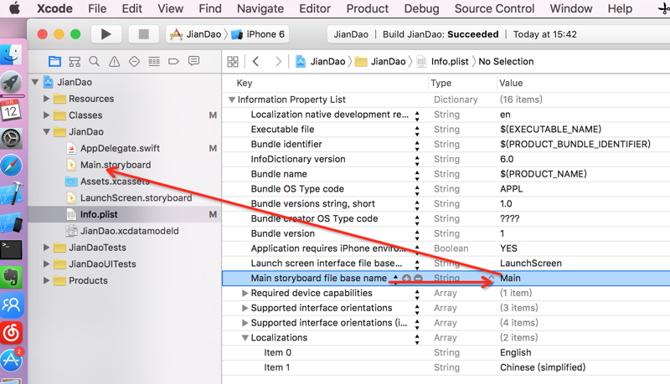
Task: Open the Apple menu
Action: tap(14, 8)
